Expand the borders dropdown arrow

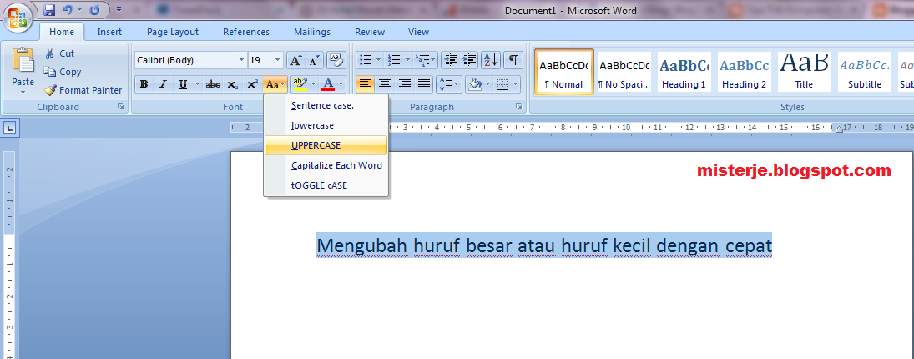514,84
